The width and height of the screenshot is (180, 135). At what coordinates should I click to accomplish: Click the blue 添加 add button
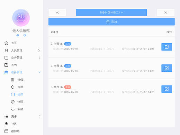[x=111, y=22]
